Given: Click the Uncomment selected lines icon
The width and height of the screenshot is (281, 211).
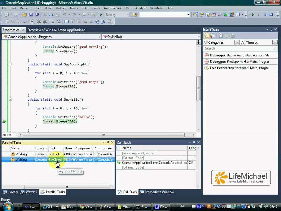Looking at the screenshot, I should point(59,21).
